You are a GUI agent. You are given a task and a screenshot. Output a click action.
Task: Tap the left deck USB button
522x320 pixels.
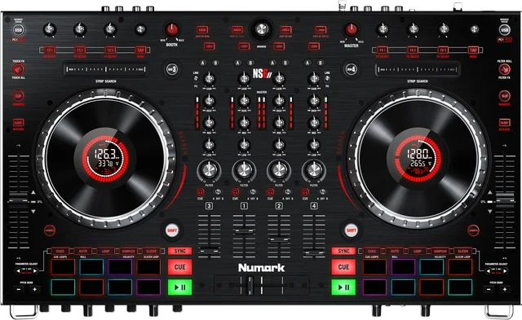tap(18, 29)
